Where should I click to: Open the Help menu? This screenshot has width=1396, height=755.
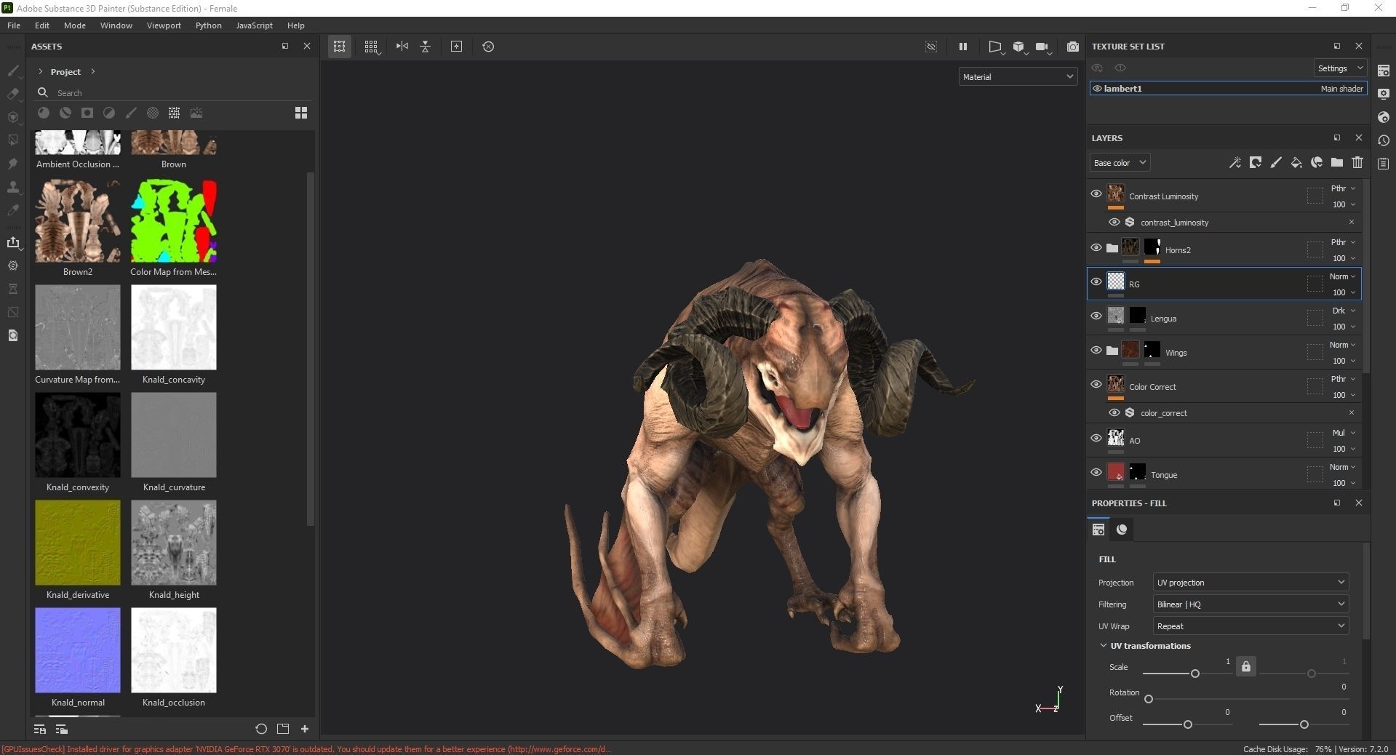coord(296,25)
